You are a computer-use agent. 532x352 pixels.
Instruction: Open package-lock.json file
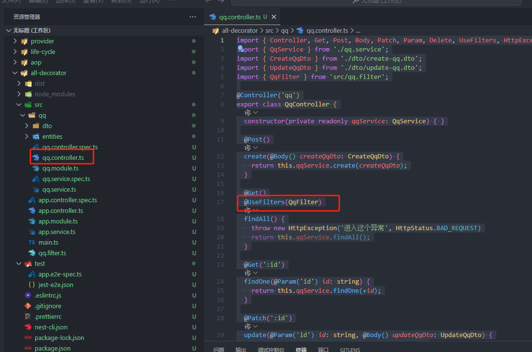tap(59, 338)
